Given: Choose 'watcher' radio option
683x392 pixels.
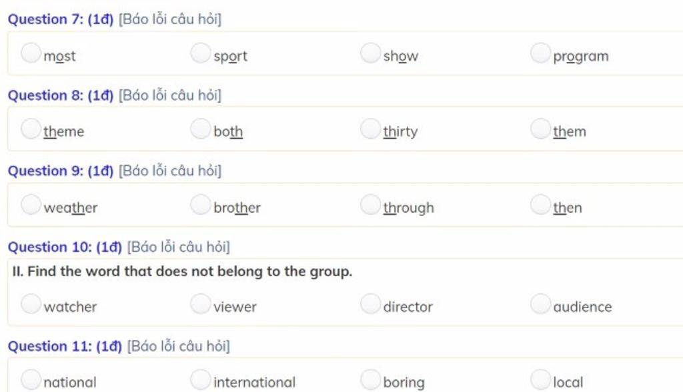Looking at the screenshot, I should coord(31,304).
